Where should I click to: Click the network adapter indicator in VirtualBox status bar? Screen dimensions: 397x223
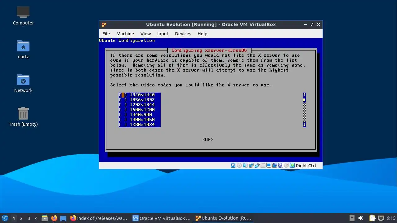pyautogui.click(x=251, y=165)
